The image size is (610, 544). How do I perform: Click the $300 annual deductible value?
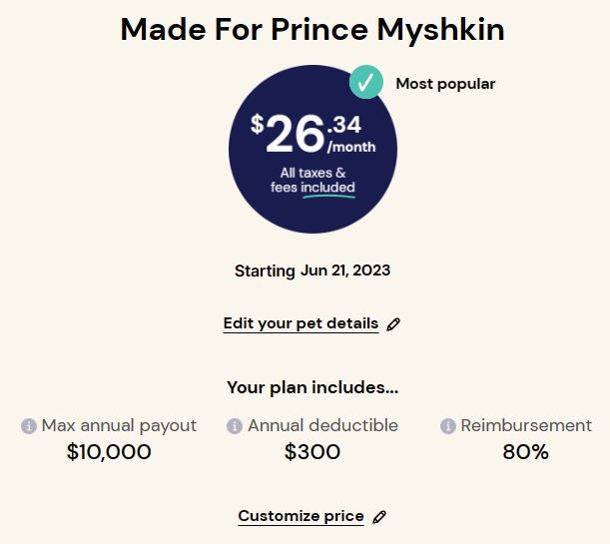312,452
